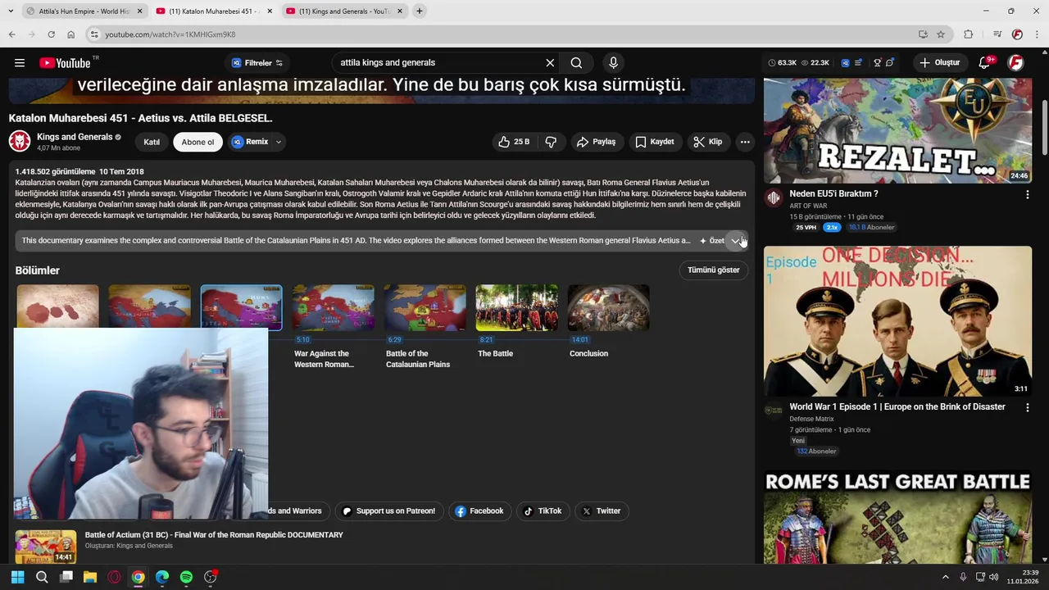Viewport: 1049px width, 590px height.
Task: Clear the search box with the X
Action: tap(550, 62)
